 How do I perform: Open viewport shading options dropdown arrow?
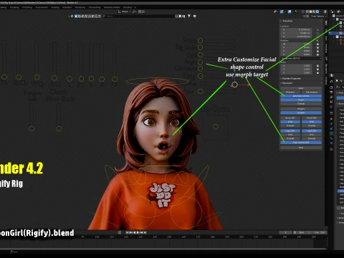[321, 11]
